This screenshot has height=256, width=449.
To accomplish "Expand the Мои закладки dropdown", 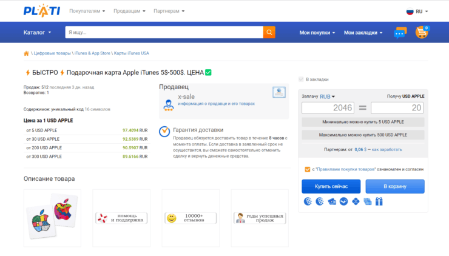I will 363,33.
